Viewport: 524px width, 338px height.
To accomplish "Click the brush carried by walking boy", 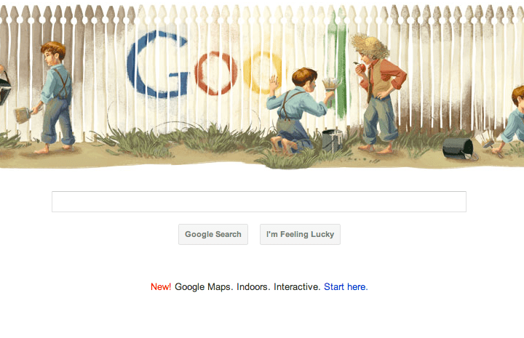I will tap(23, 114).
